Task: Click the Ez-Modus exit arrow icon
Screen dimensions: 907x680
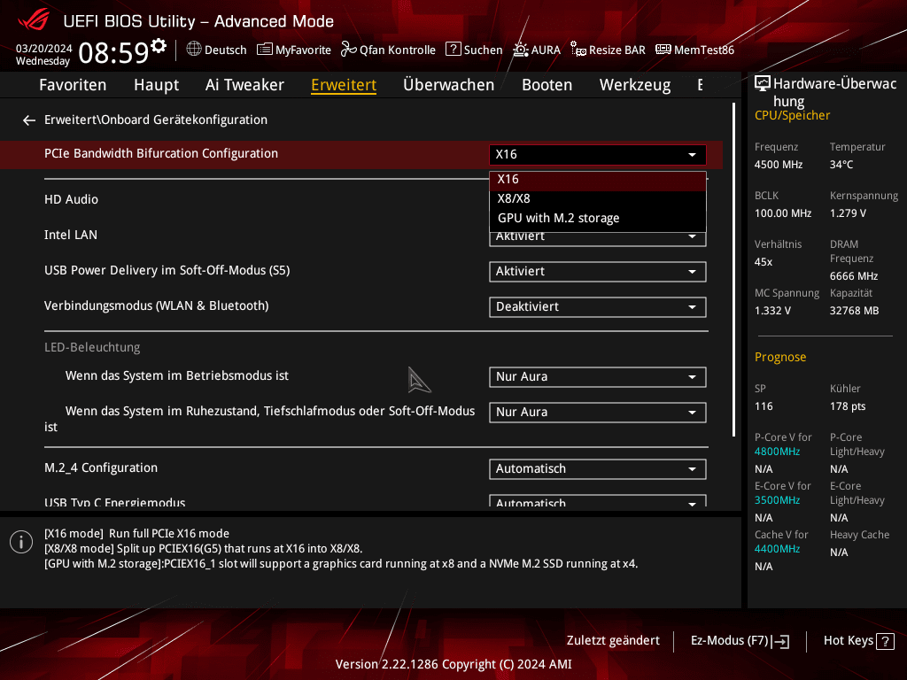Action: click(781, 641)
